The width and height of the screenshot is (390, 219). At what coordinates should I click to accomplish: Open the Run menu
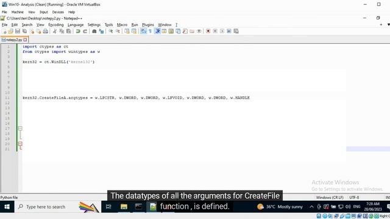click(135, 25)
